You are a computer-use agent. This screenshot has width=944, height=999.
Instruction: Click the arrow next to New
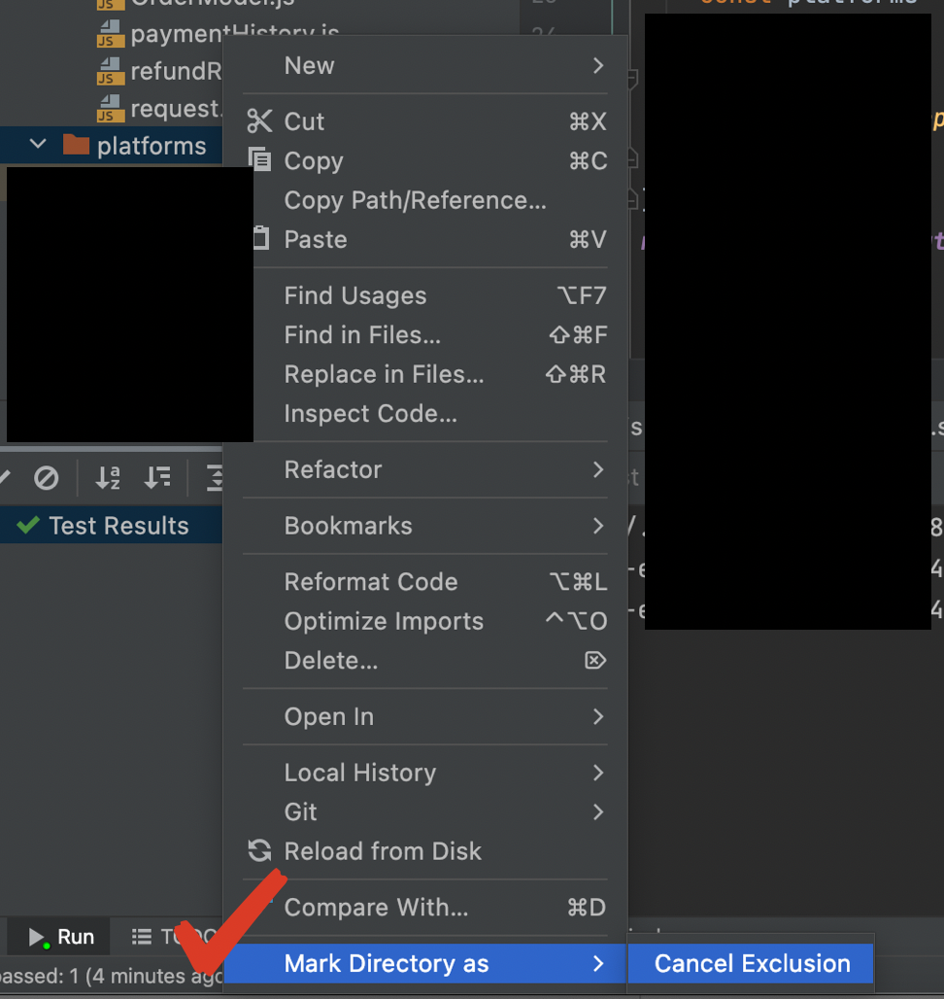[598, 66]
